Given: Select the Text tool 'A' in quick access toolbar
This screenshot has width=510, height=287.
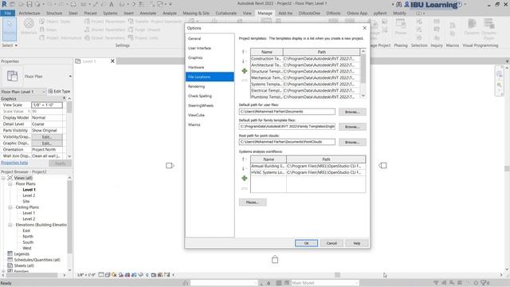Looking at the screenshot, I should tap(112, 4).
